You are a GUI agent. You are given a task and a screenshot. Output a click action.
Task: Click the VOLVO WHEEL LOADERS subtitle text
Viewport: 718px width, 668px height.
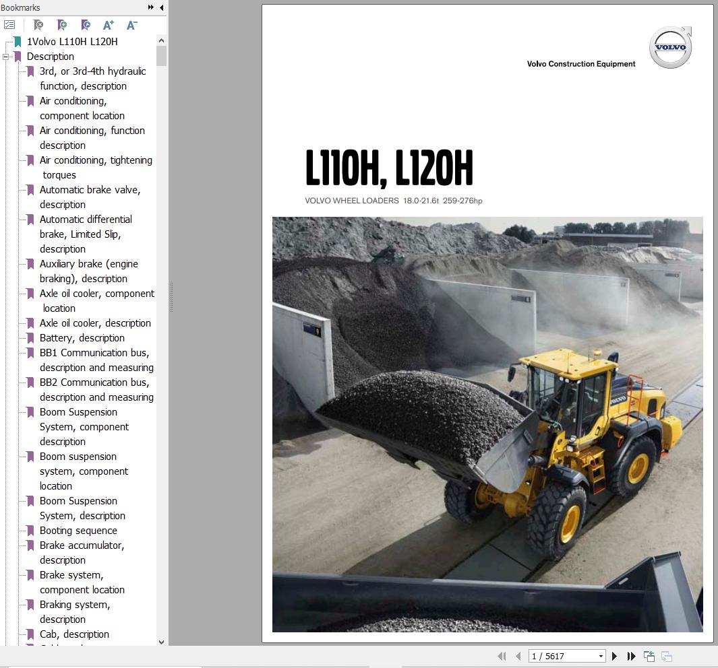click(x=393, y=201)
